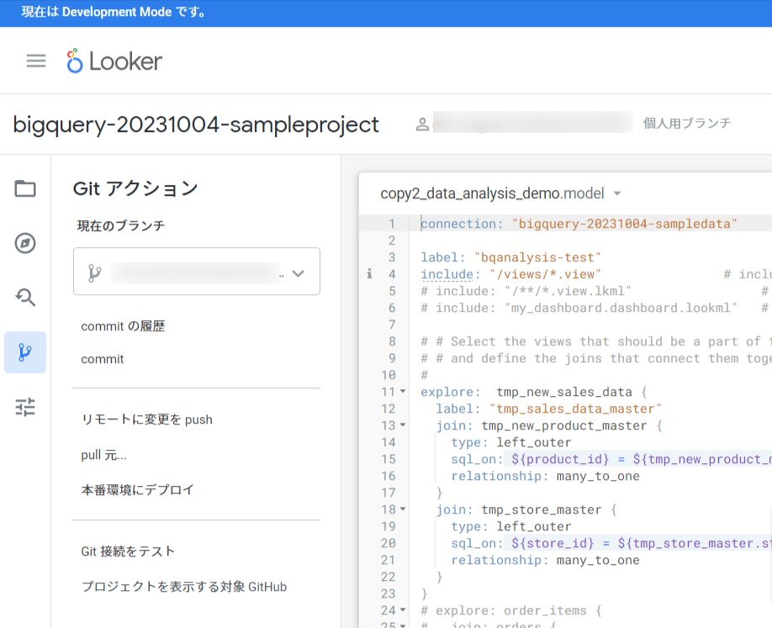The image size is (772, 628).
Task: Click the info icon beside line 4
Action: [368, 273]
